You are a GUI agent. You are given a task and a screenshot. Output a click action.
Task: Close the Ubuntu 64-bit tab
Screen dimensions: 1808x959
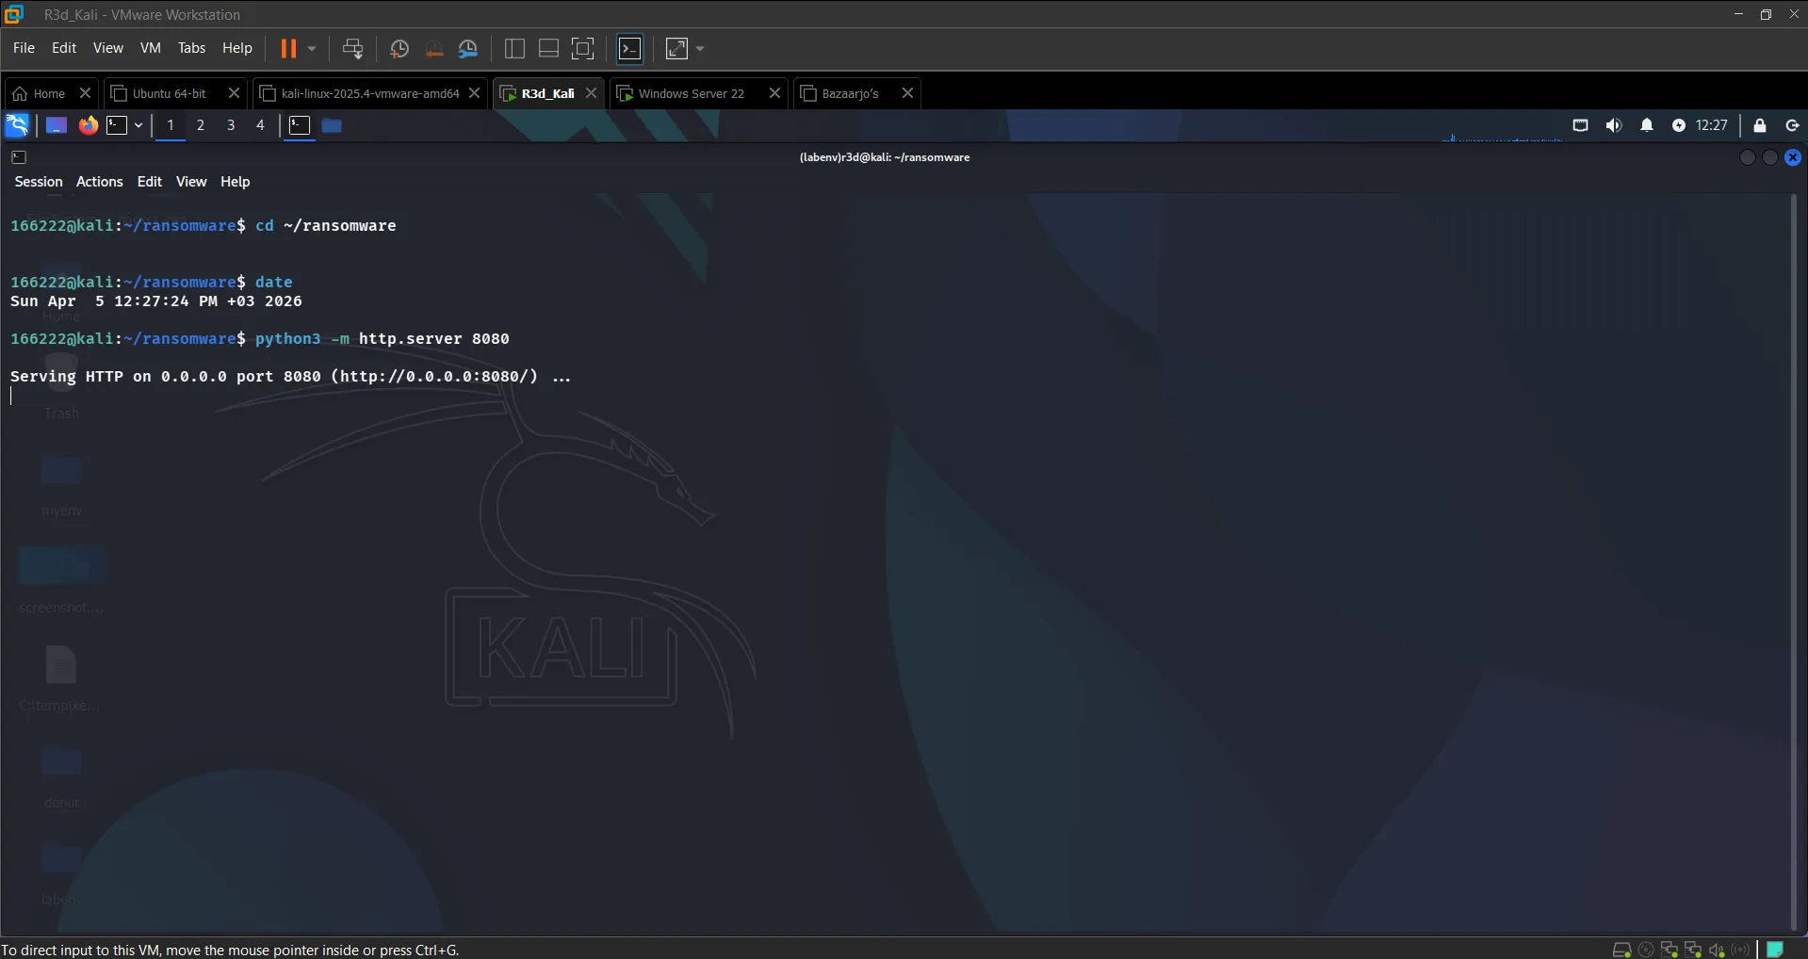click(x=235, y=93)
